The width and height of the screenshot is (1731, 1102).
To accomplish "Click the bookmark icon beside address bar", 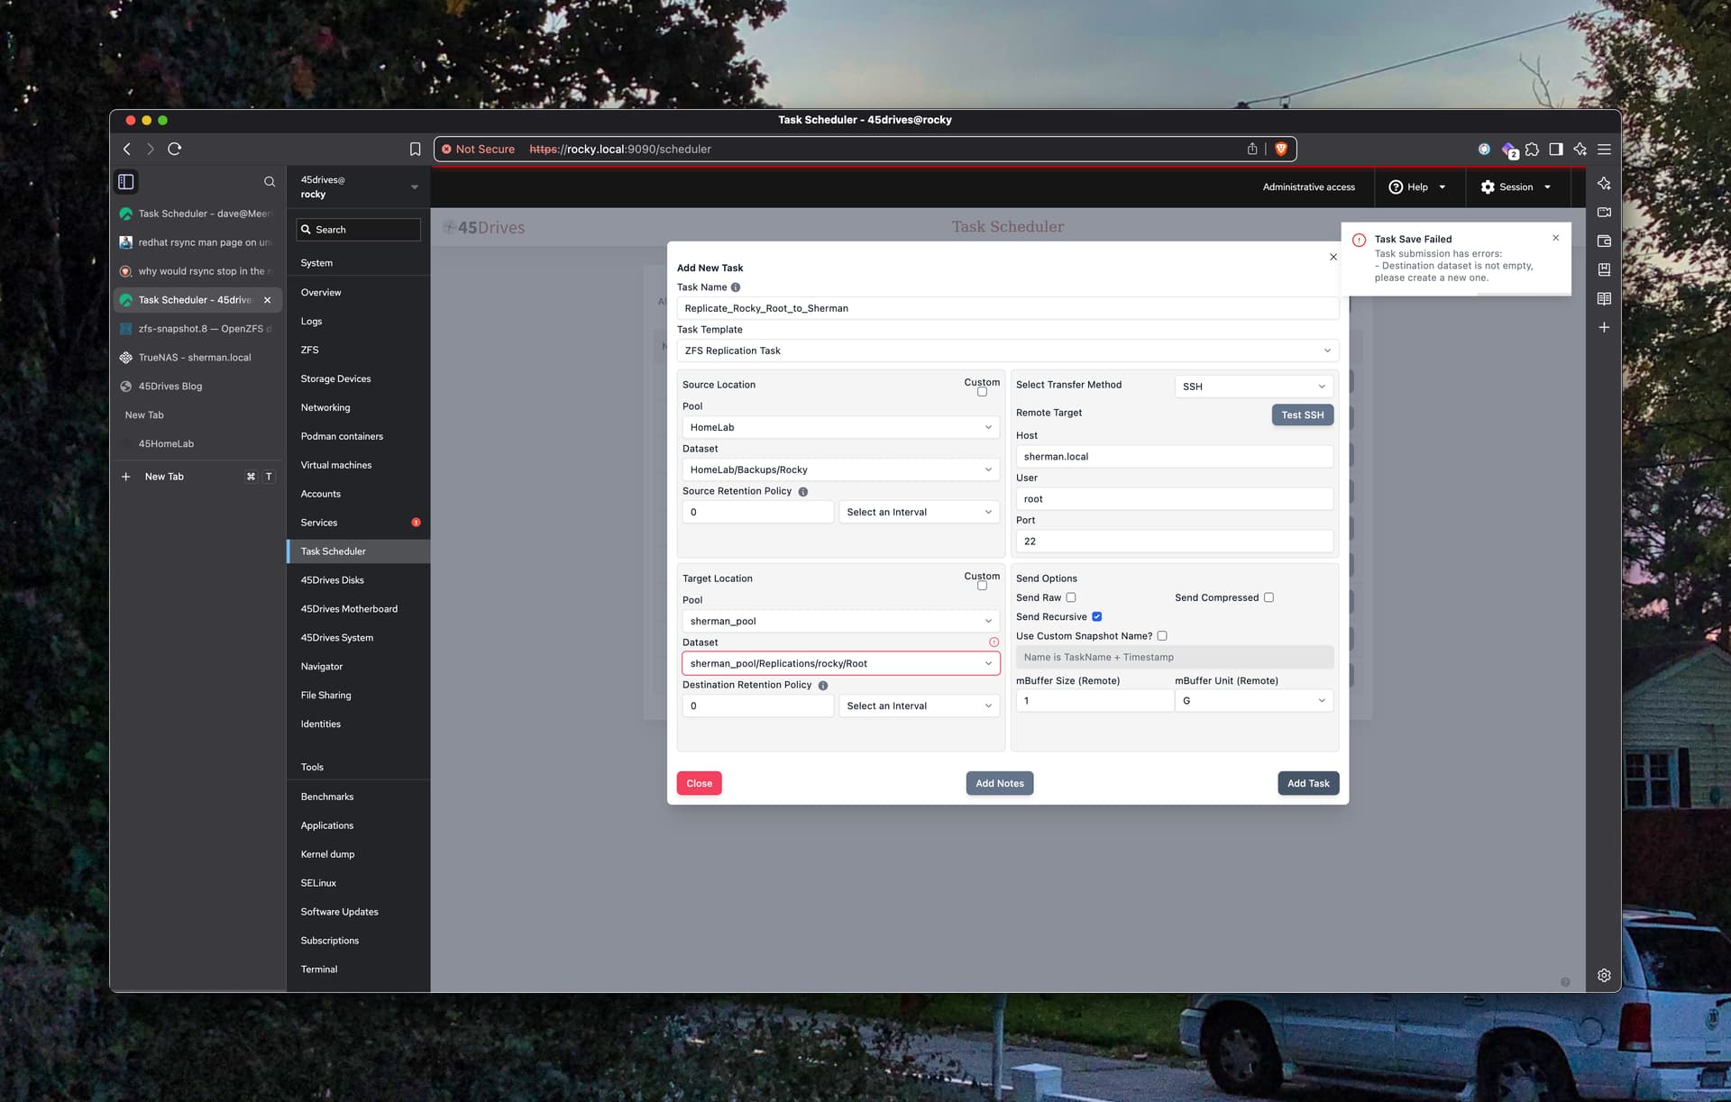I will click(415, 149).
